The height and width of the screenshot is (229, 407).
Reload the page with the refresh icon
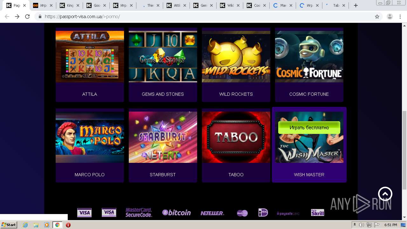tap(27, 17)
